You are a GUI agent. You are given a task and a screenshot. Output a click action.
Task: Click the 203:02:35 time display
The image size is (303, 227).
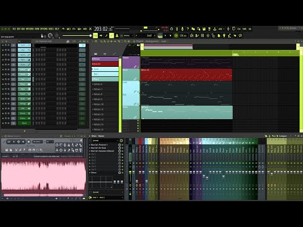point(104,29)
